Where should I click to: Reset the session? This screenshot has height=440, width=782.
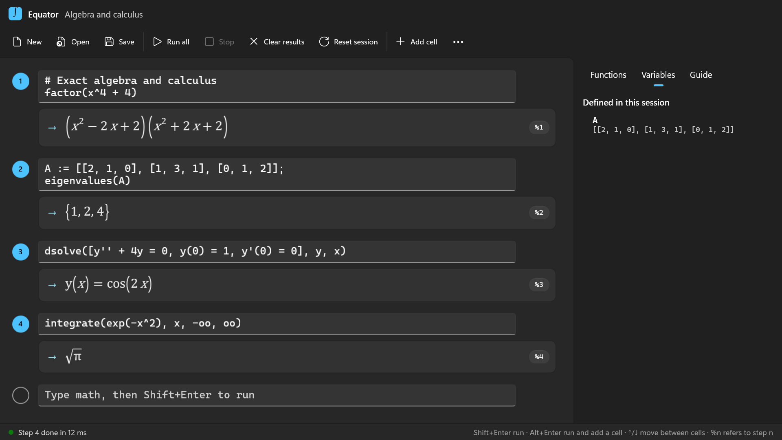348,42
